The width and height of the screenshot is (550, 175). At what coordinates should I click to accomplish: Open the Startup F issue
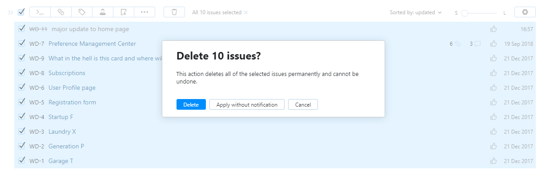click(x=60, y=117)
